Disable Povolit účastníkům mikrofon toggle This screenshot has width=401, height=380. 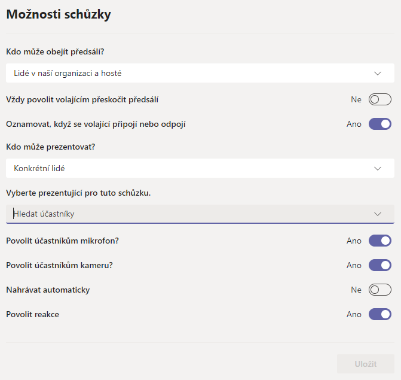coord(379,241)
